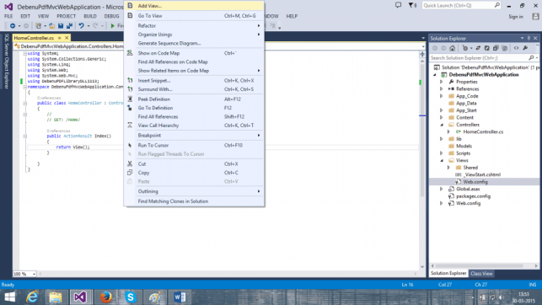Toggle pin on HomeController.cs tab

[60, 38]
